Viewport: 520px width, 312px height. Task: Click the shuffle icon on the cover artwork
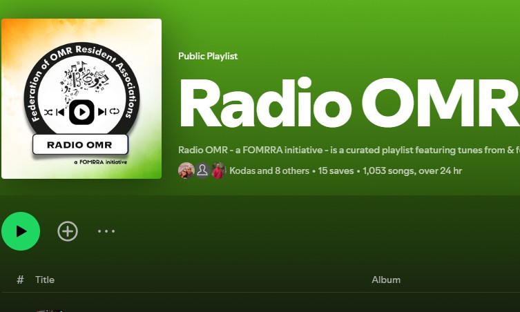(48, 112)
